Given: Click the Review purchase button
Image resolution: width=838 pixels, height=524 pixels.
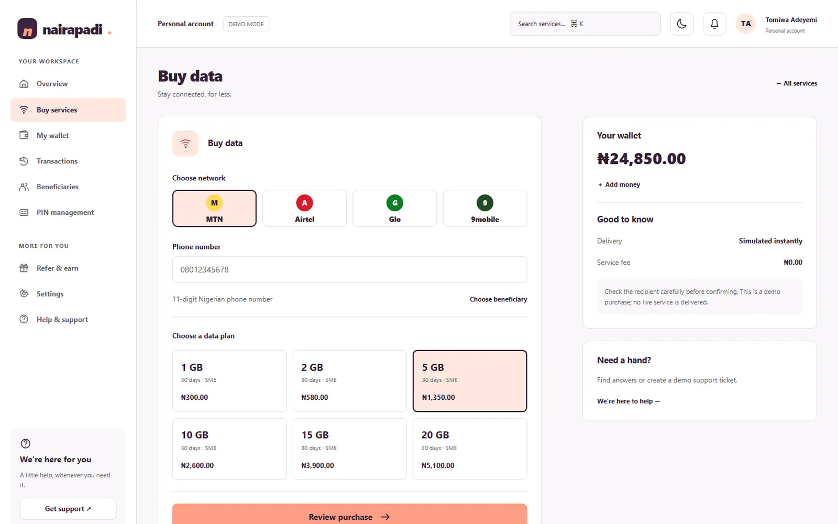Looking at the screenshot, I should (349, 514).
